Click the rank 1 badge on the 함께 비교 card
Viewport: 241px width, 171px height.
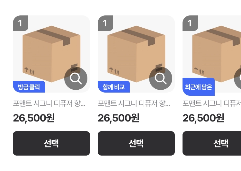coord(105,23)
